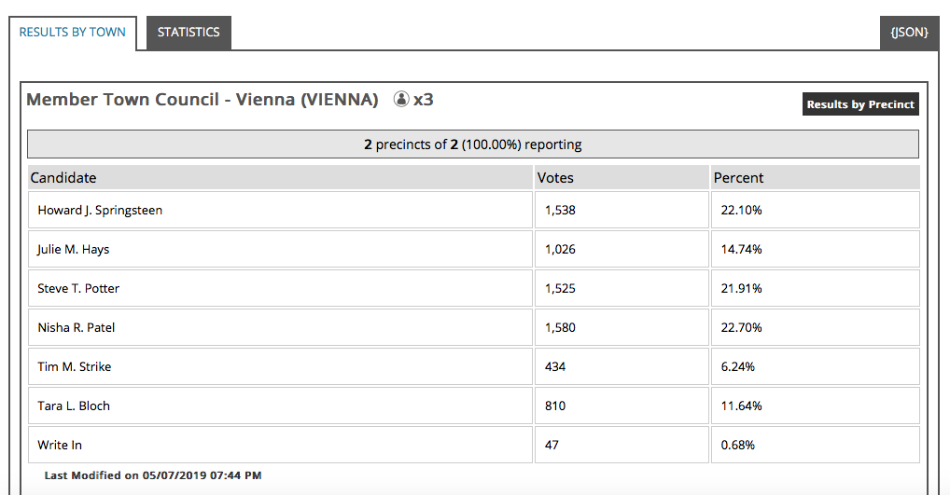Screen dimensions: 950x495
Task: Click the Results by Precinct button
Action: click(x=860, y=104)
